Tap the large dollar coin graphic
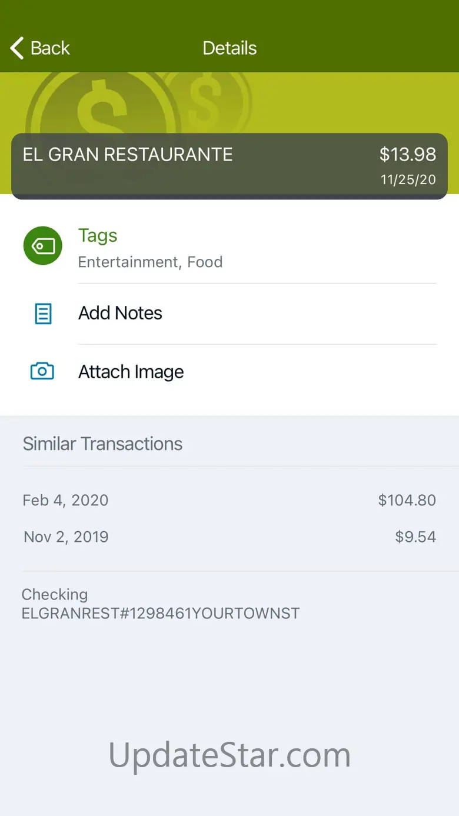This screenshot has width=459, height=816. (103, 105)
